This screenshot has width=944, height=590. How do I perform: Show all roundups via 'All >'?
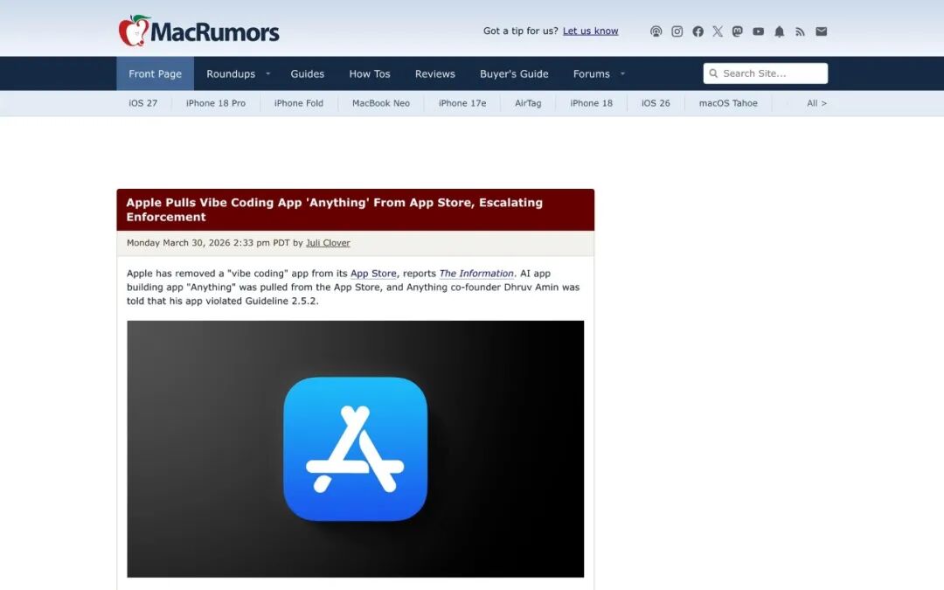click(x=816, y=103)
